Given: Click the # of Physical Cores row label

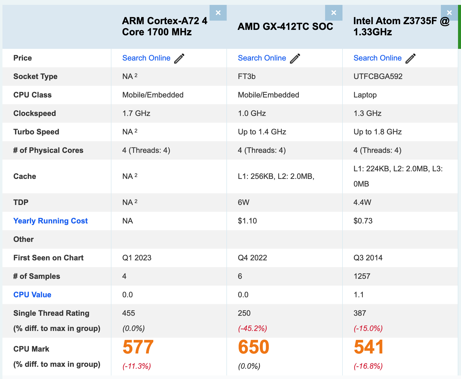Looking at the screenshot, I should [x=48, y=150].
